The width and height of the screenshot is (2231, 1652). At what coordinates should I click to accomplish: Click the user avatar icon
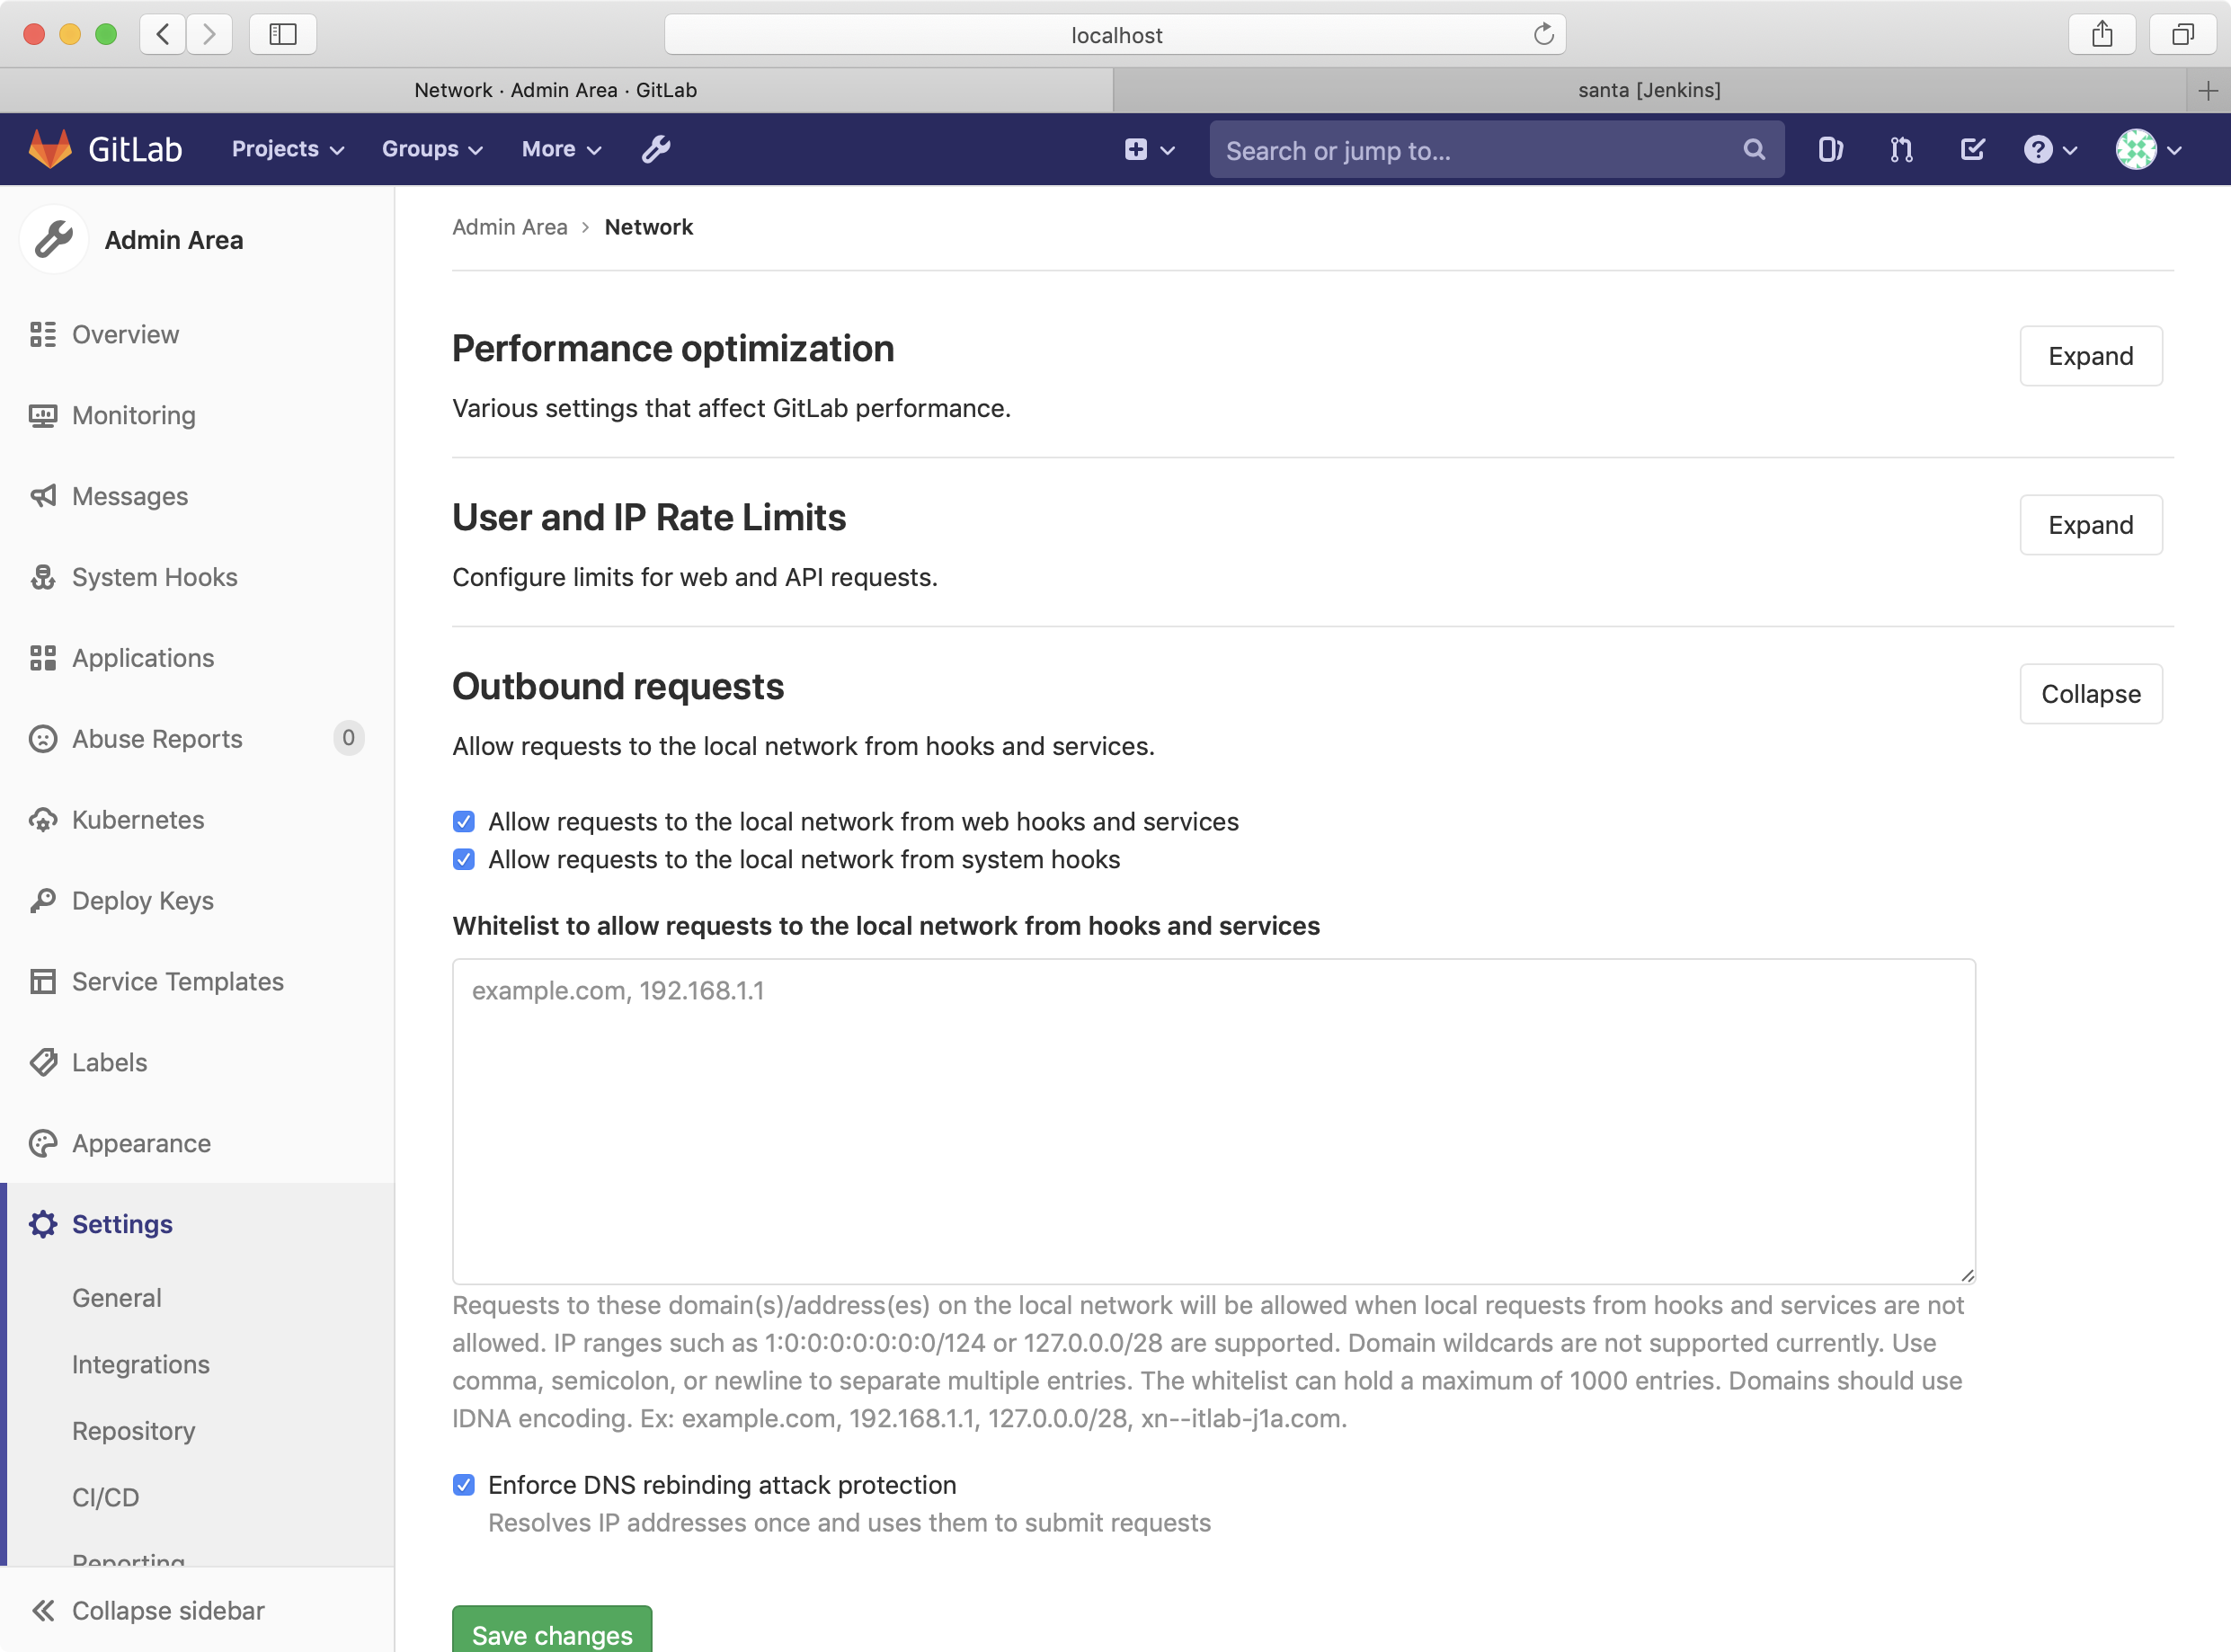pos(2135,150)
